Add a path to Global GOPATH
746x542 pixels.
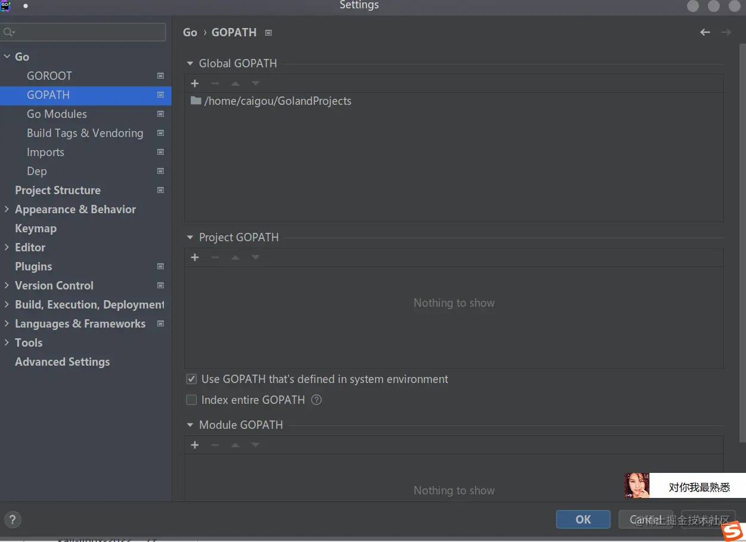195,83
